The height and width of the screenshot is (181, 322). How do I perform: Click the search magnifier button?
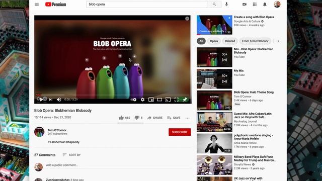pyautogui.click(x=214, y=5)
